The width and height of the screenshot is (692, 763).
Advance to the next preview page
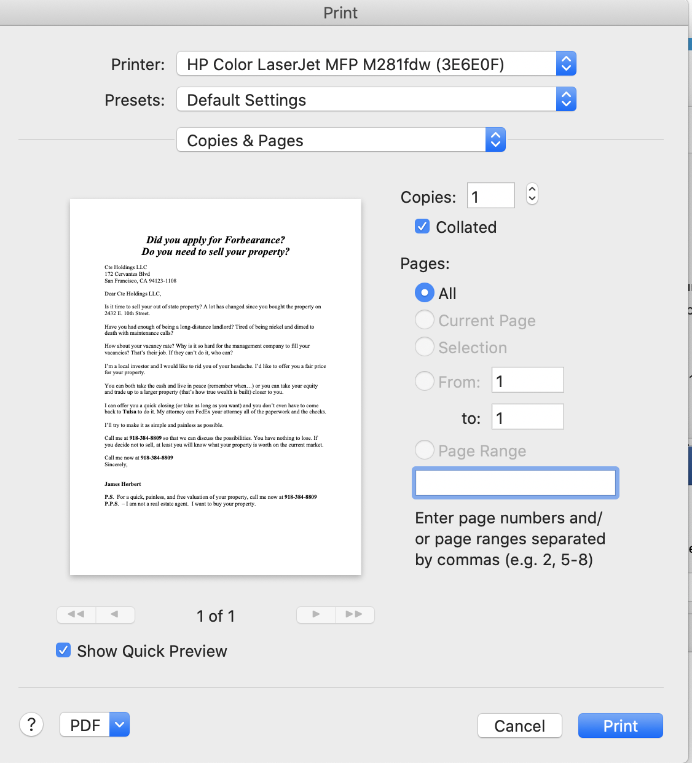pyautogui.click(x=315, y=614)
